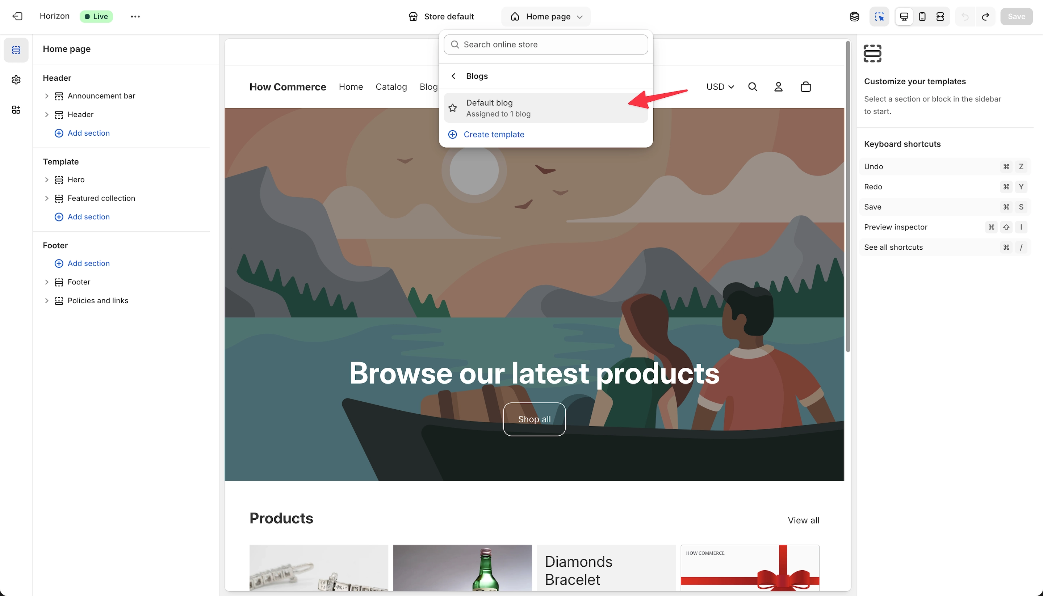Image resolution: width=1043 pixels, height=596 pixels.
Task: Click the search magnifier in preview header
Action: pyautogui.click(x=753, y=87)
